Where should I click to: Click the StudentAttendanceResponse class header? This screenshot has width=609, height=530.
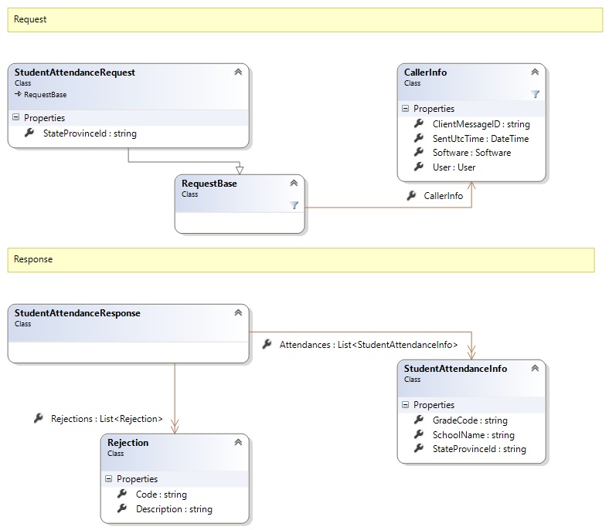pos(77,314)
